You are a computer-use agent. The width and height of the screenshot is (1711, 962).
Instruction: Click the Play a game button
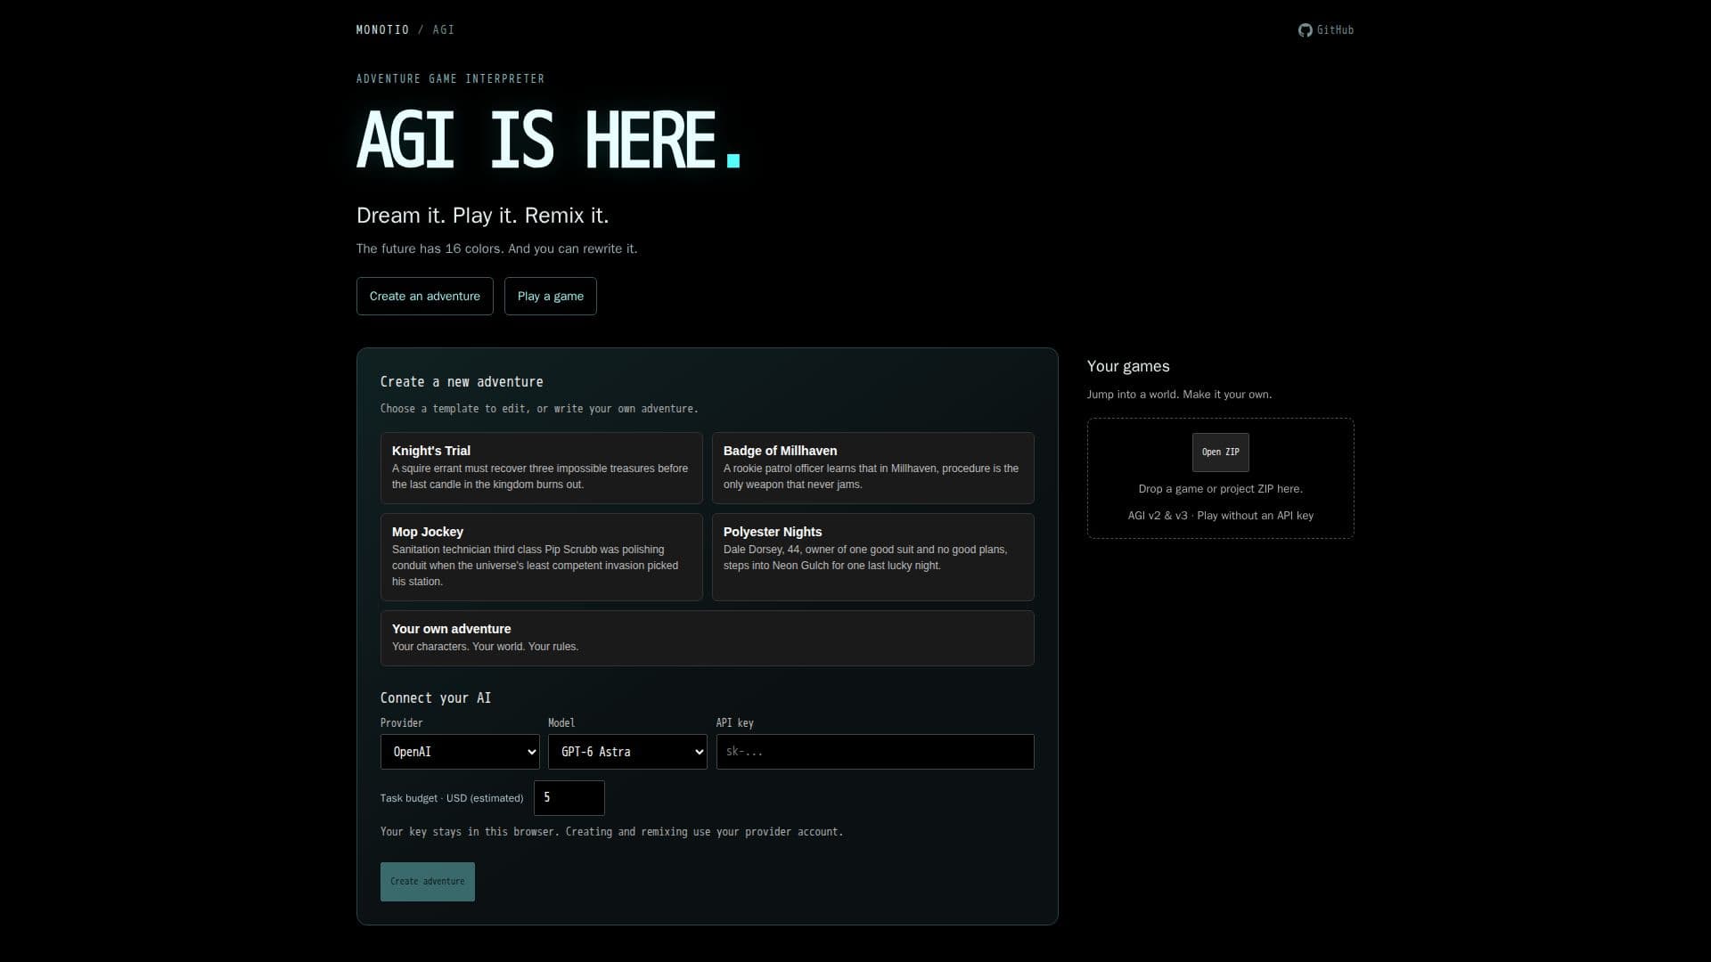point(550,296)
